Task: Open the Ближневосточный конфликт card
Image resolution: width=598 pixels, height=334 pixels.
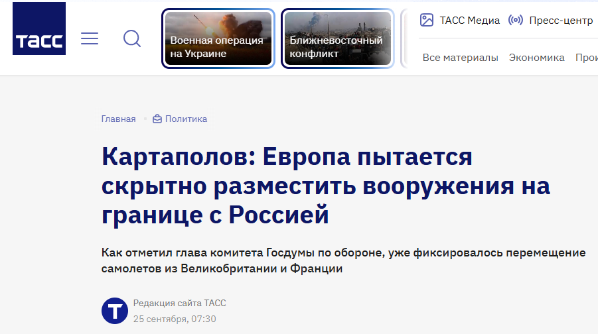Action: coord(337,38)
